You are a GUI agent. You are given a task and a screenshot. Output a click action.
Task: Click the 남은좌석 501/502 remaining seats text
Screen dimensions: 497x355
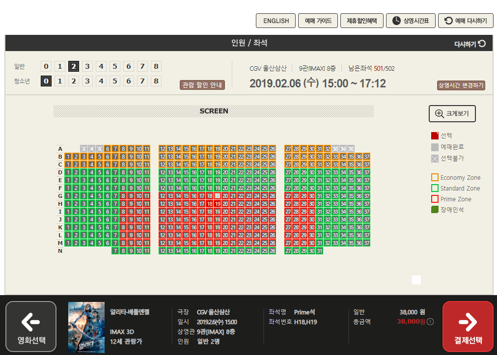coord(371,68)
